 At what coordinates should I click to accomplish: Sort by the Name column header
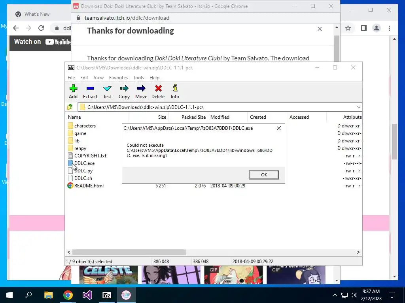click(x=97, y=117)
